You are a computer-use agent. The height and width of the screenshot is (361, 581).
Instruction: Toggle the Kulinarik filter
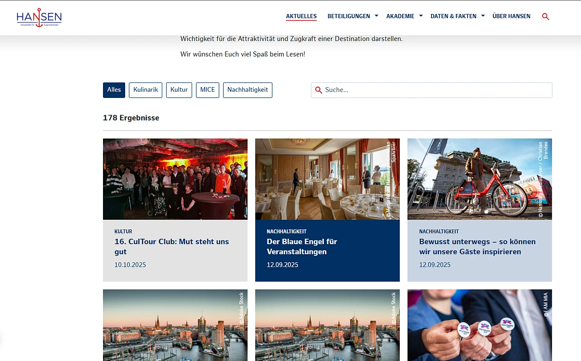coord(145,90)
